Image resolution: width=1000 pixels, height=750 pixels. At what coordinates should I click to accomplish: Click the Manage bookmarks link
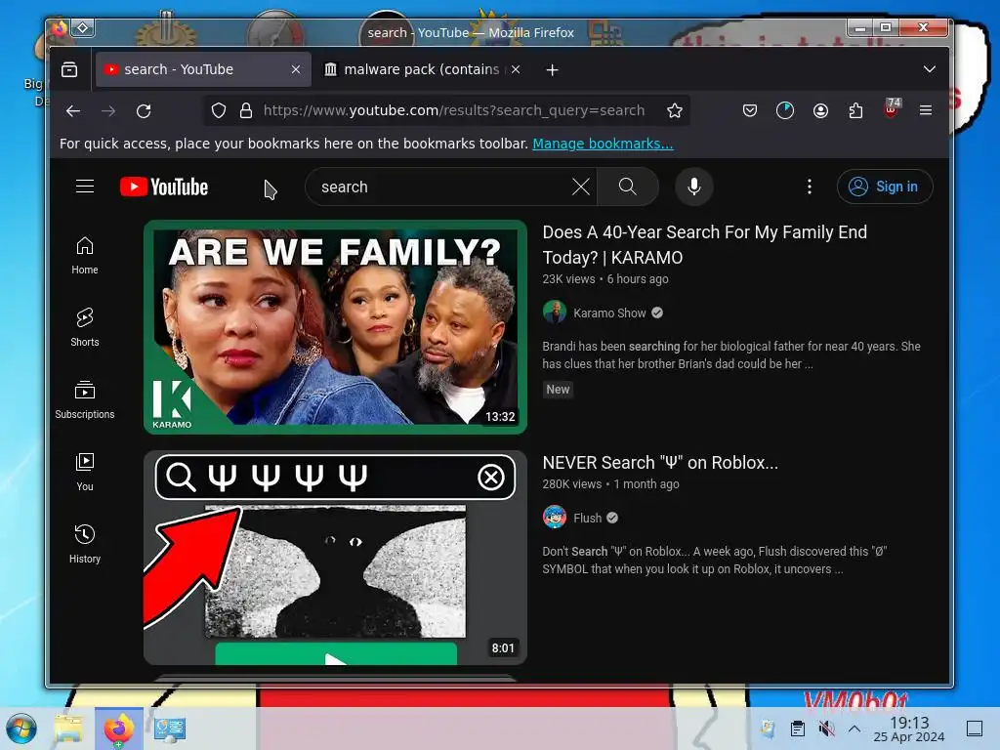pos(603,144)
